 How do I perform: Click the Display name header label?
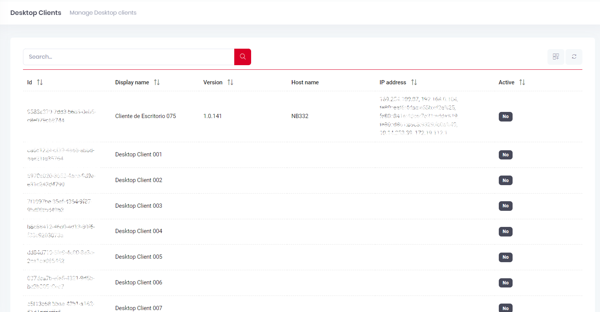tap(132, 82)
